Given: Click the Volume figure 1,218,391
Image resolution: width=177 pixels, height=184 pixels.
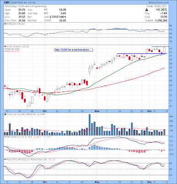Looking at the screenshot, I should coord(161,21).
